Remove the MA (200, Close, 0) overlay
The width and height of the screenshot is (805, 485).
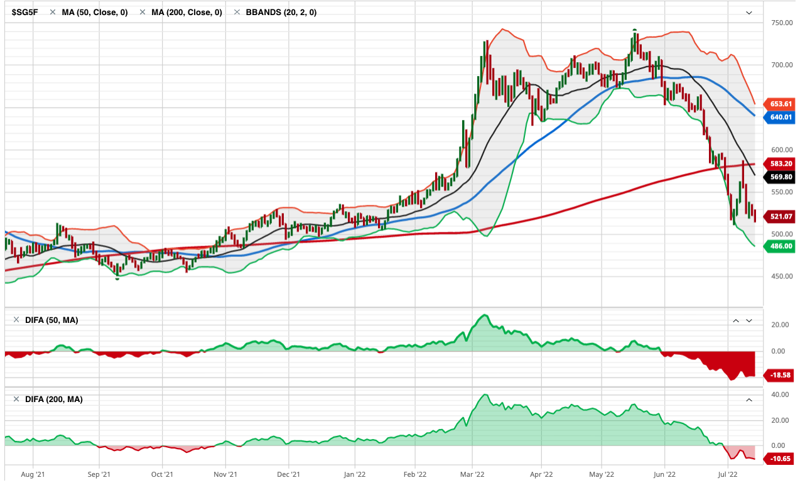point(143,13)
